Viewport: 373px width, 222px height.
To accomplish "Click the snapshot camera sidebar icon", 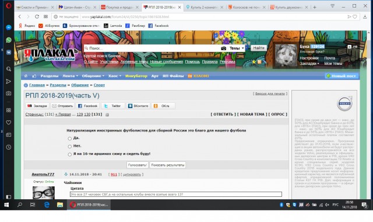I will pyautogui.click(x=9, y=93).
